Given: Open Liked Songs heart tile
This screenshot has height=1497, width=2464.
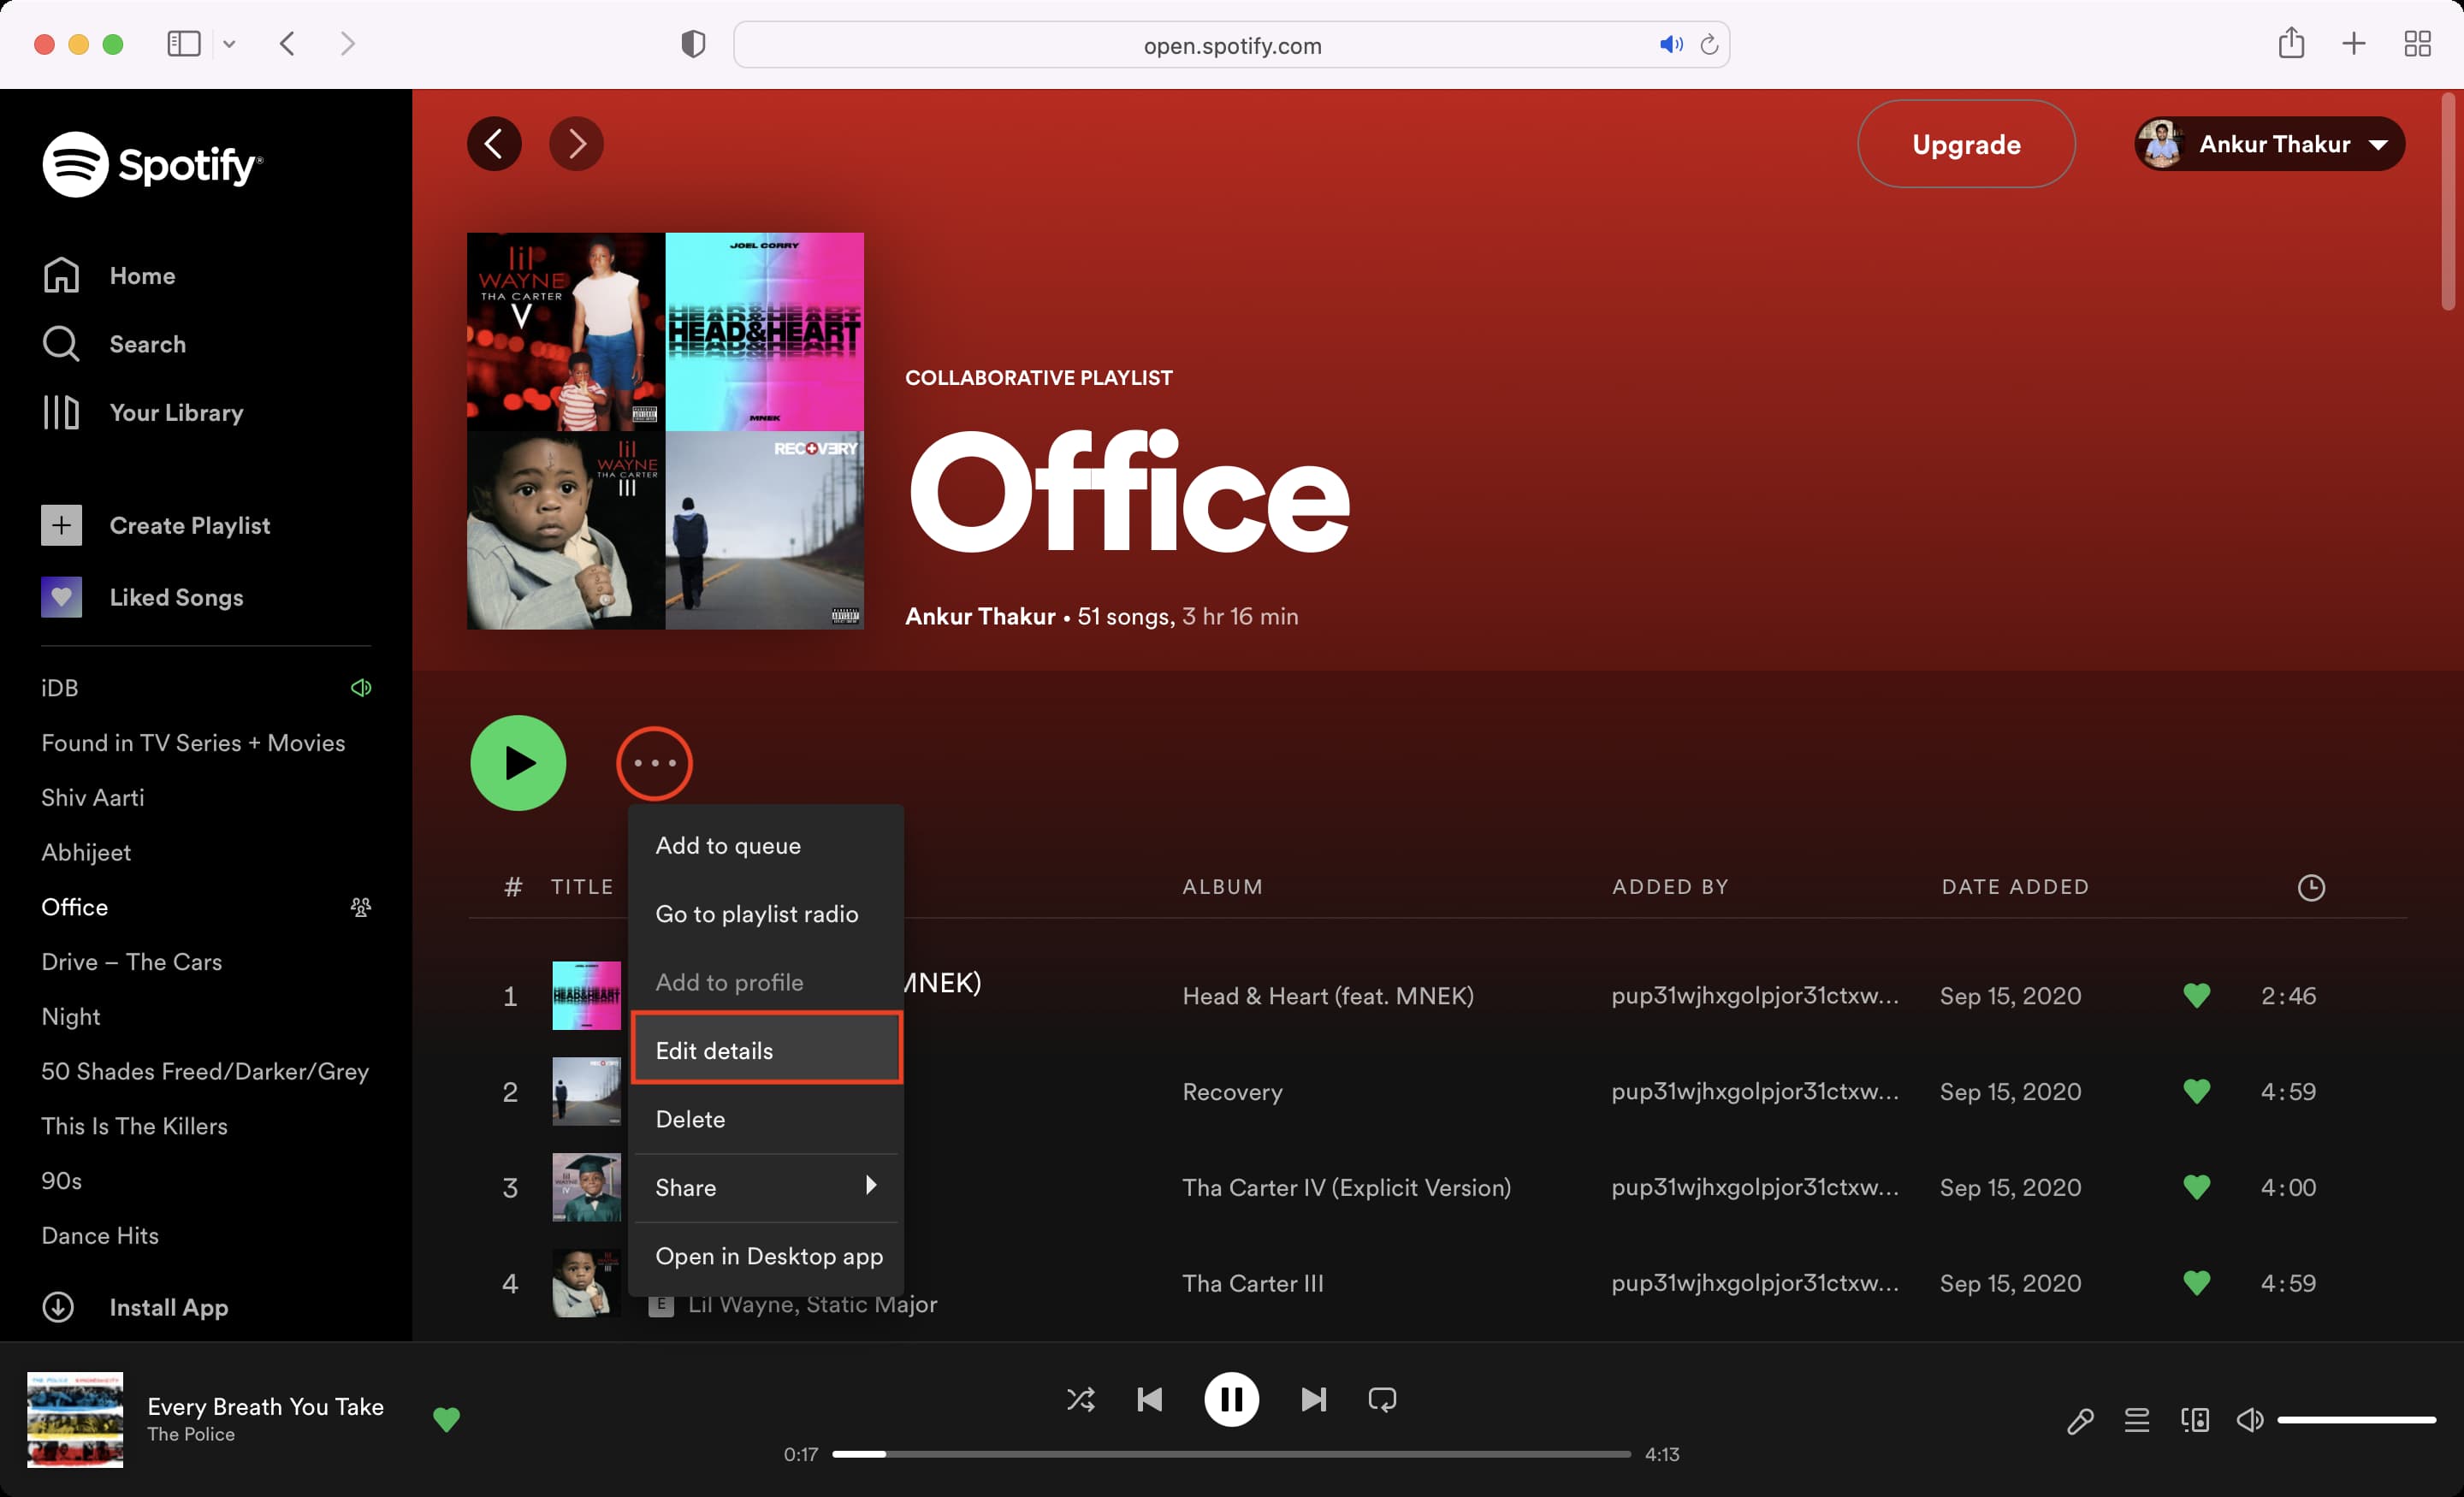Looking at the screenshot, I should coord(61,597).
